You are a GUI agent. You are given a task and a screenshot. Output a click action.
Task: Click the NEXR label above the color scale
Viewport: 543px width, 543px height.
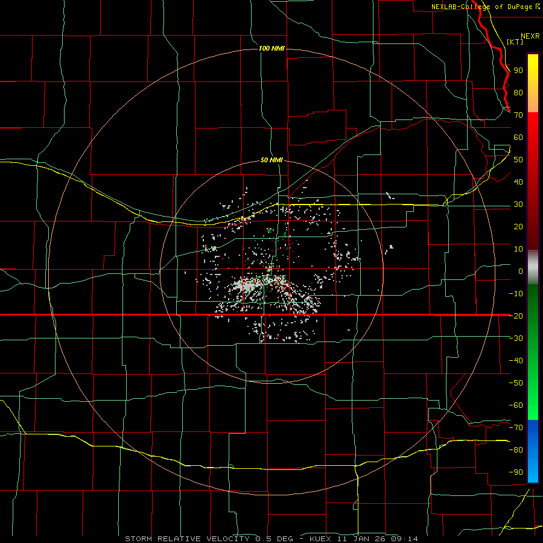click(530, 36)
